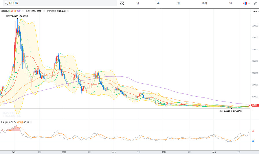The image size is (259, 154).
Task: Remove the Parabolic indicator
Action: (x=68, y=11)
